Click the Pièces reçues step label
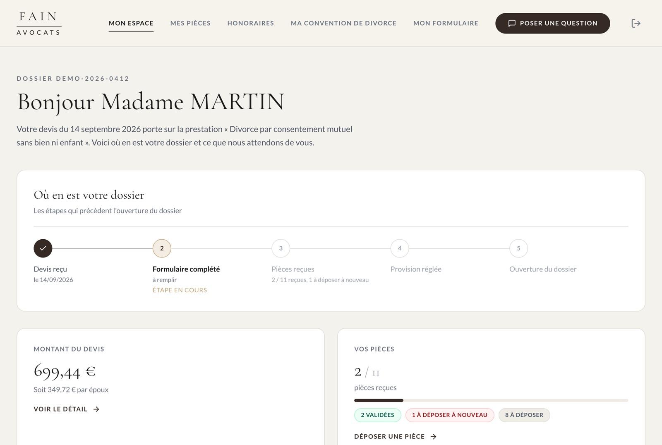The width and height of the screenshot is (662, 445). (293, 269)
